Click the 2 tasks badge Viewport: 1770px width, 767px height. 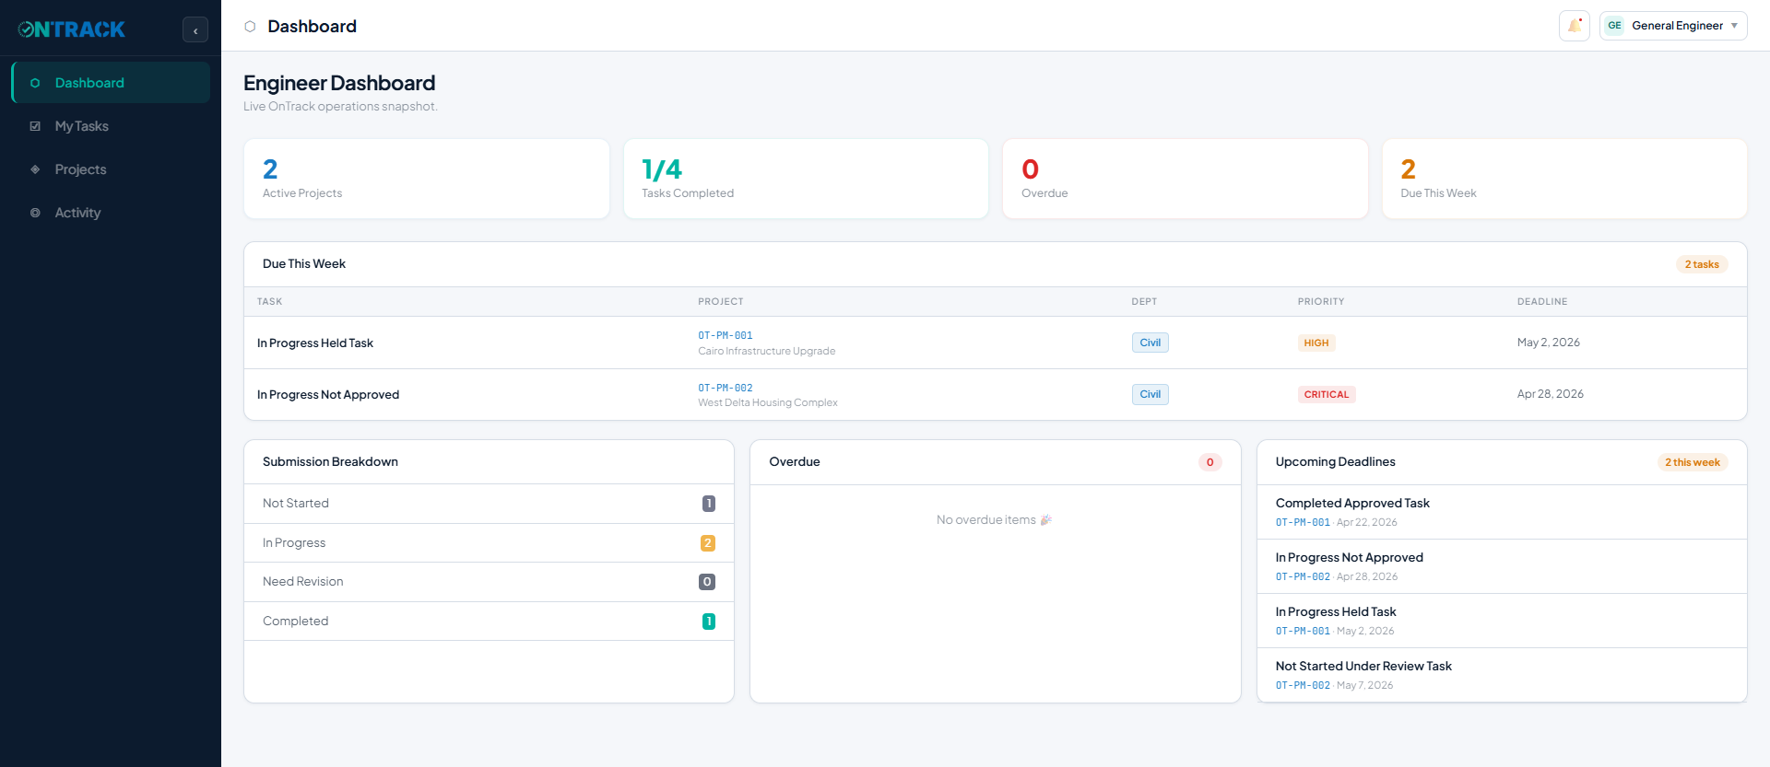[1702, 264]
